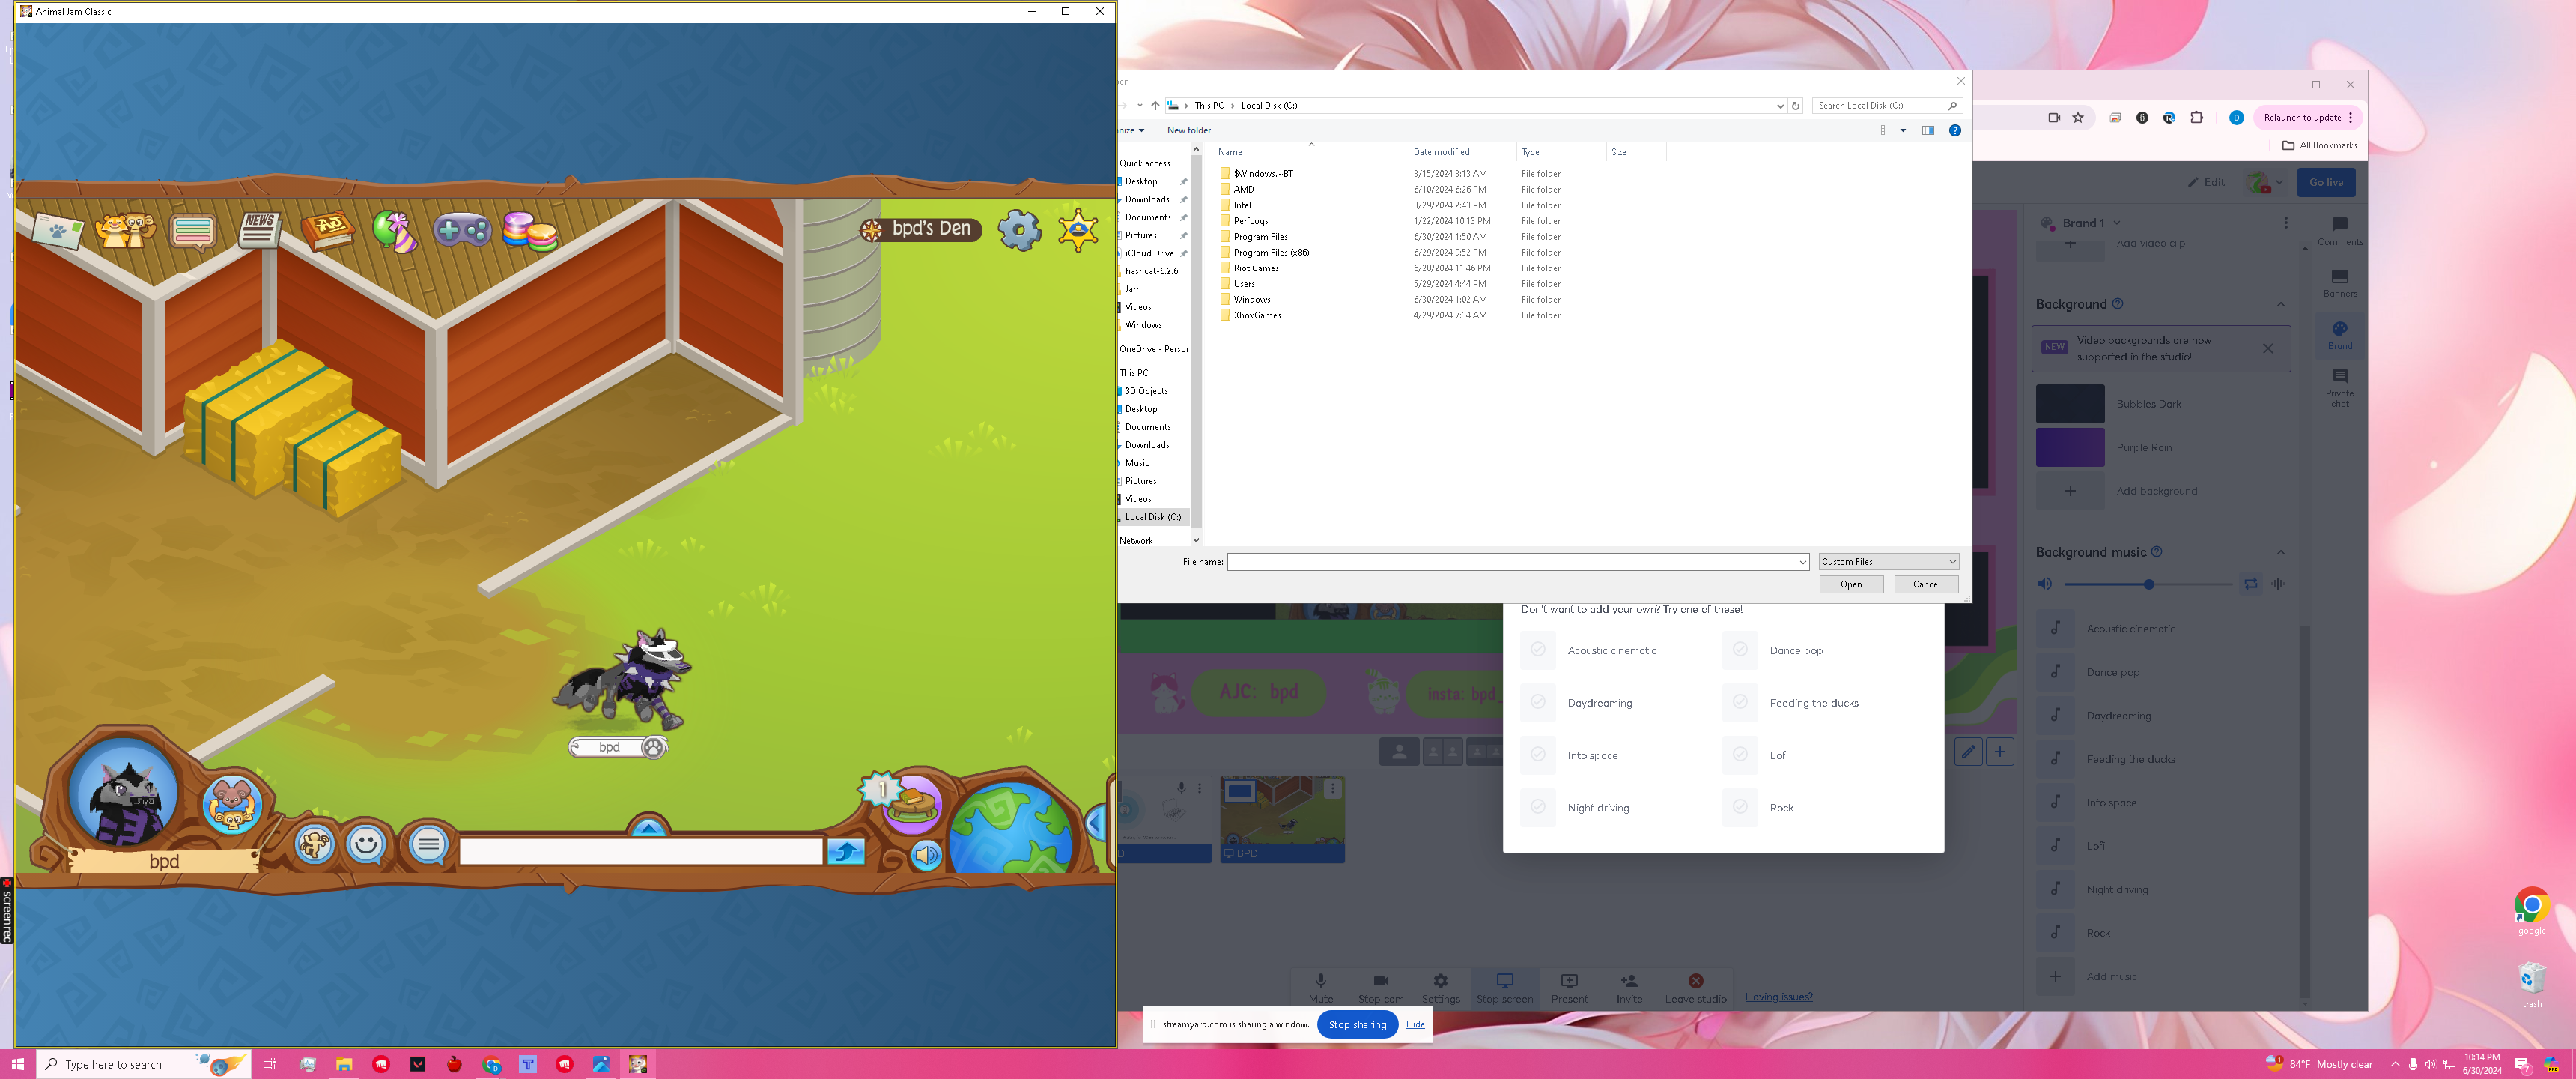Open the Comments tab in StreamYard

pyautogui.click(x=2339, y=230)
